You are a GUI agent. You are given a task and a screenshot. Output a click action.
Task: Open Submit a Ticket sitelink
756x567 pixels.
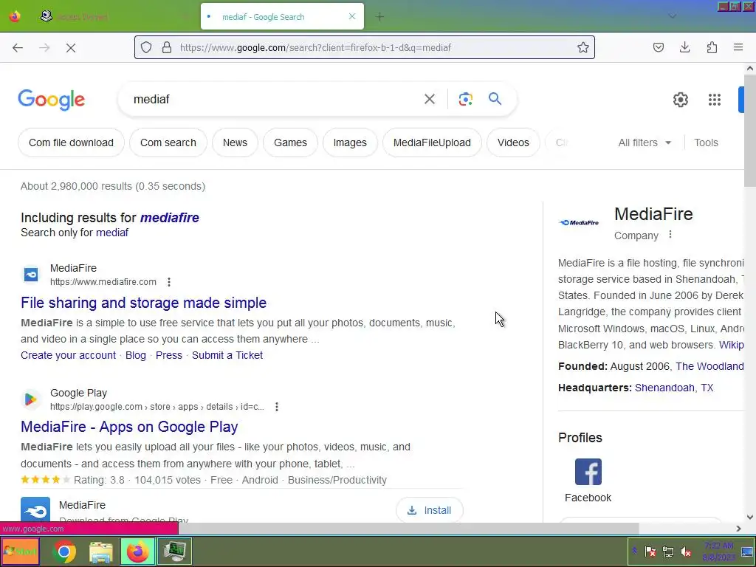click(227, 355)
